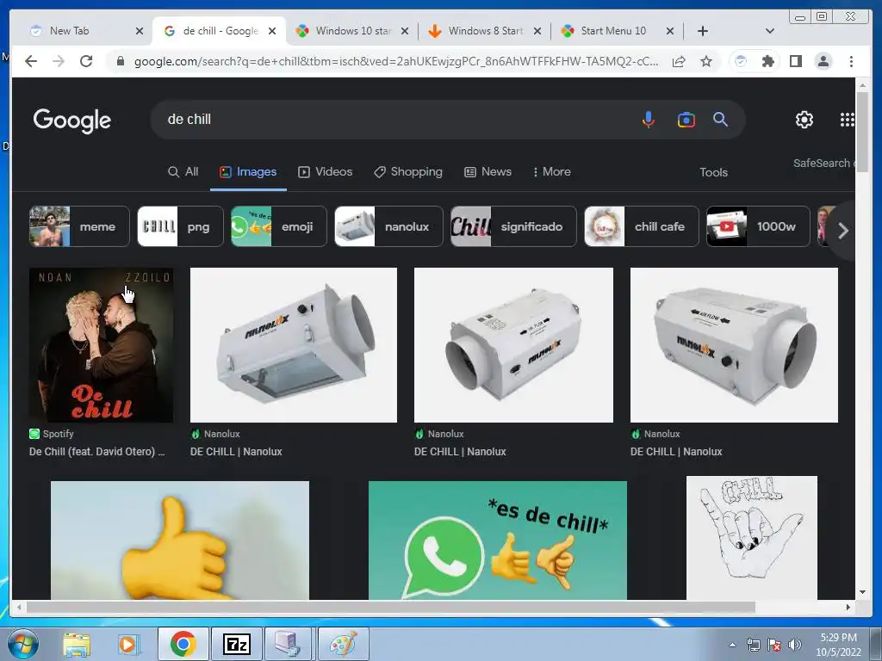Open Paint from the taskbar
The image size is (882, 661).
pyautogui.click(x=344, y=645)
